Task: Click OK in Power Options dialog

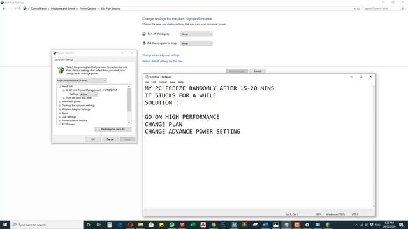Action: click(93, 139)
